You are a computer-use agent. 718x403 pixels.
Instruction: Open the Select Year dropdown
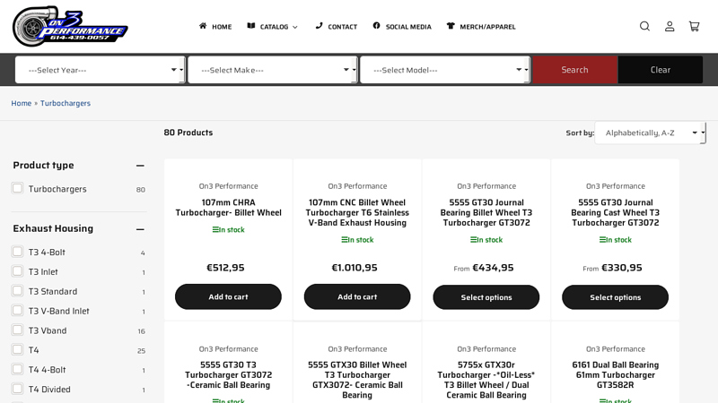(x=100, y=70)
